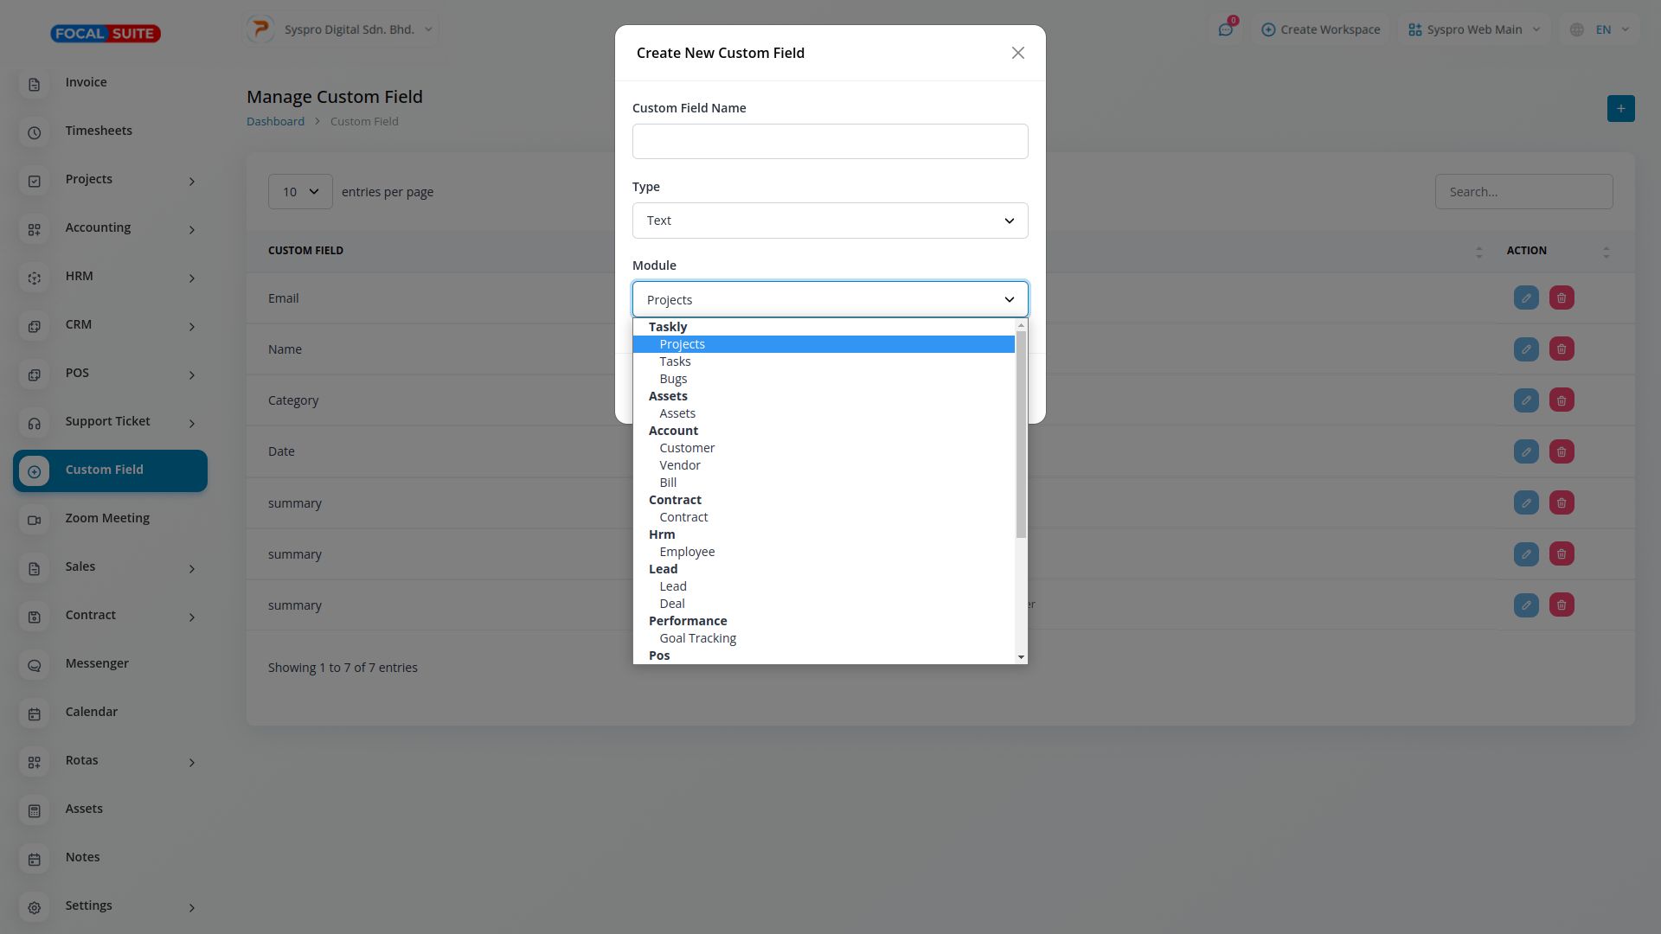The image size is (1661, 934).
Task: Click the delete icon for Date row
Action: click(x=1562, y=451)
